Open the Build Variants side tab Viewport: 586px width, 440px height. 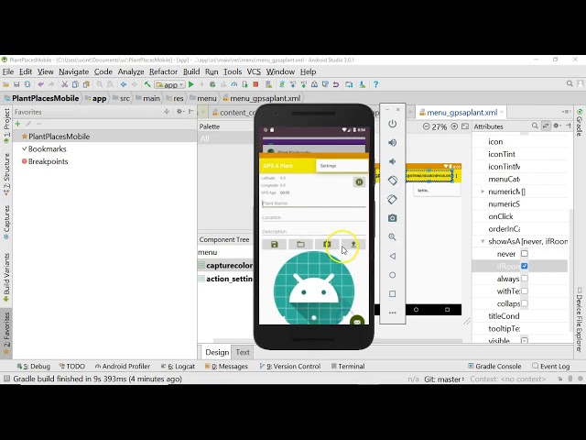[x=6, y=277]
